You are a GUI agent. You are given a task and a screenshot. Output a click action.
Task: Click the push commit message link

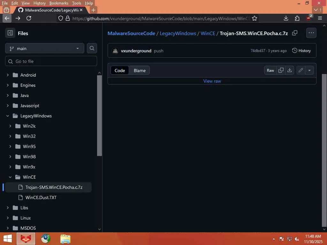coord(158,51)
